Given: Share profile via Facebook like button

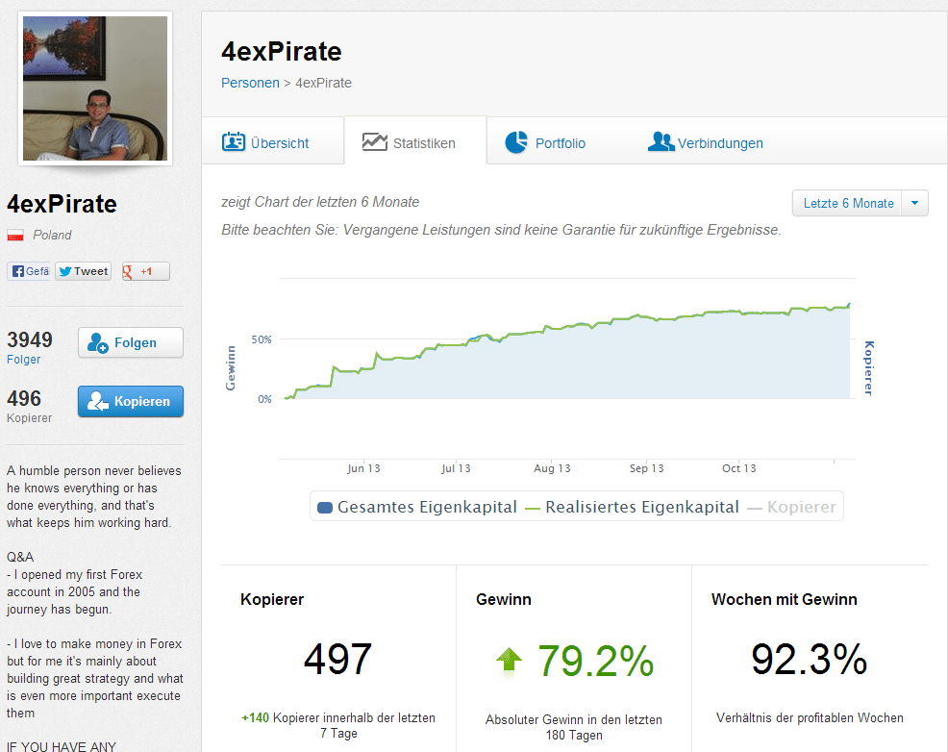Looking at the screenshot, I should coord(30,271).
